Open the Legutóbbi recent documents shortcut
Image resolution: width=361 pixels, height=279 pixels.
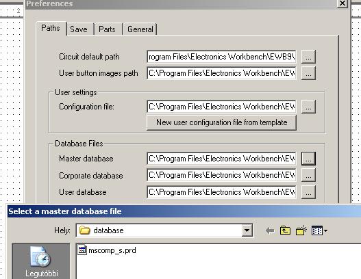pyautogui.click(x=41, y=261)
